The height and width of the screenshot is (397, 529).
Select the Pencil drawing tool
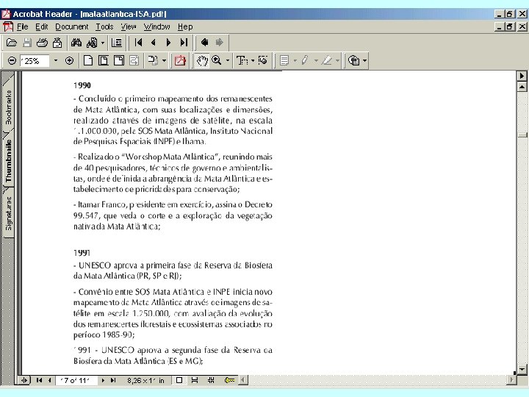pos(305,61)
